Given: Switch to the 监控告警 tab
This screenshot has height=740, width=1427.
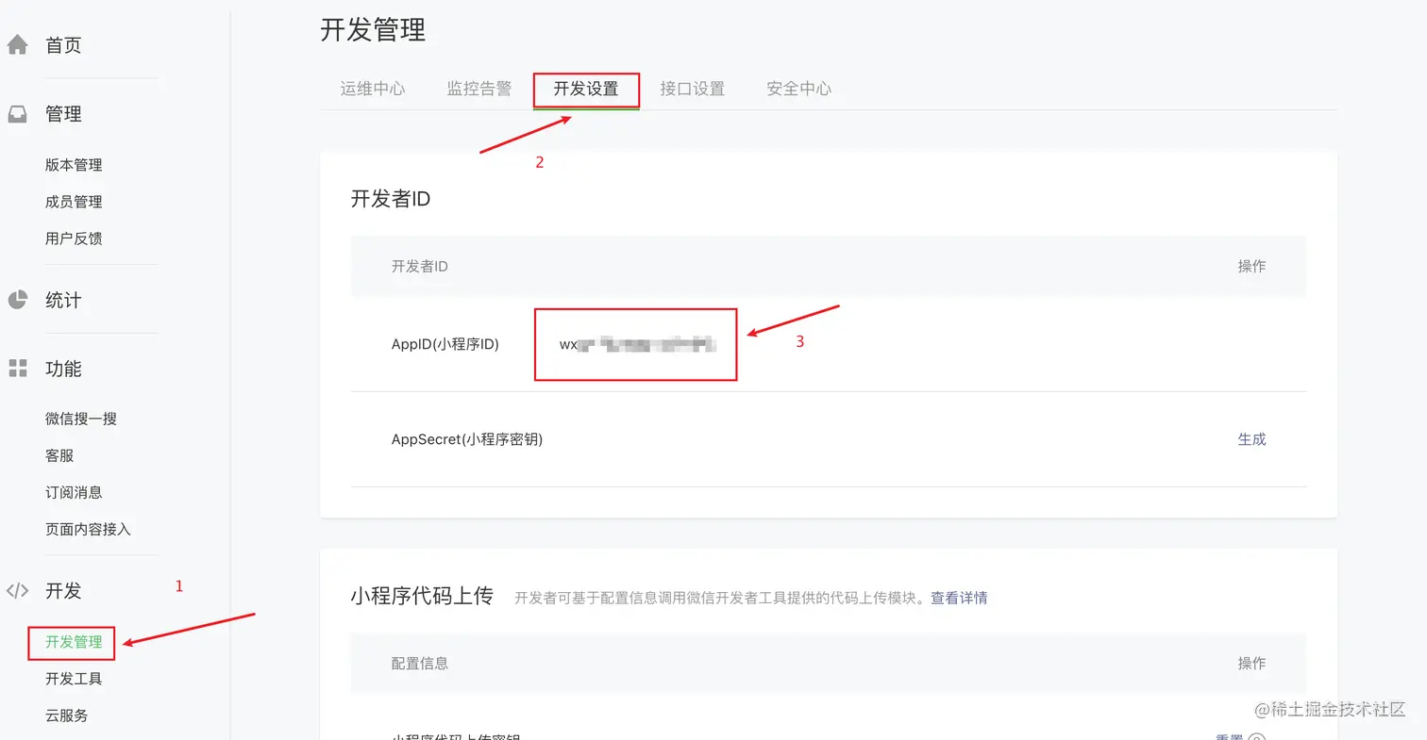Looking at the screenshot, I should pos(478,89).
